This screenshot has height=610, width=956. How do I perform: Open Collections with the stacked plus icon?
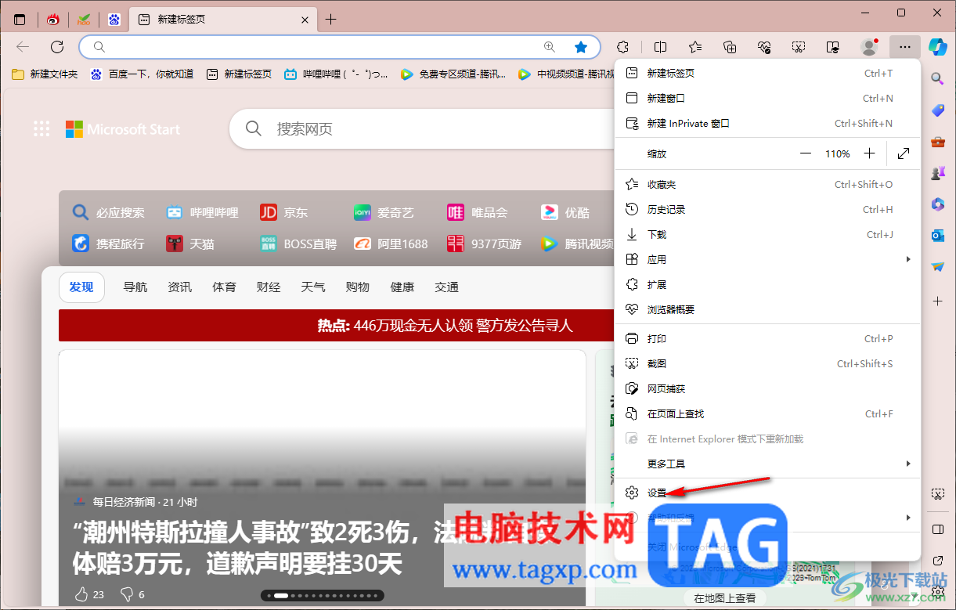729,47
